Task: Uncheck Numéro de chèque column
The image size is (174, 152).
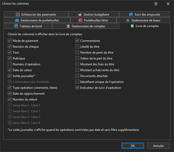Action: [x=10, y=47]
